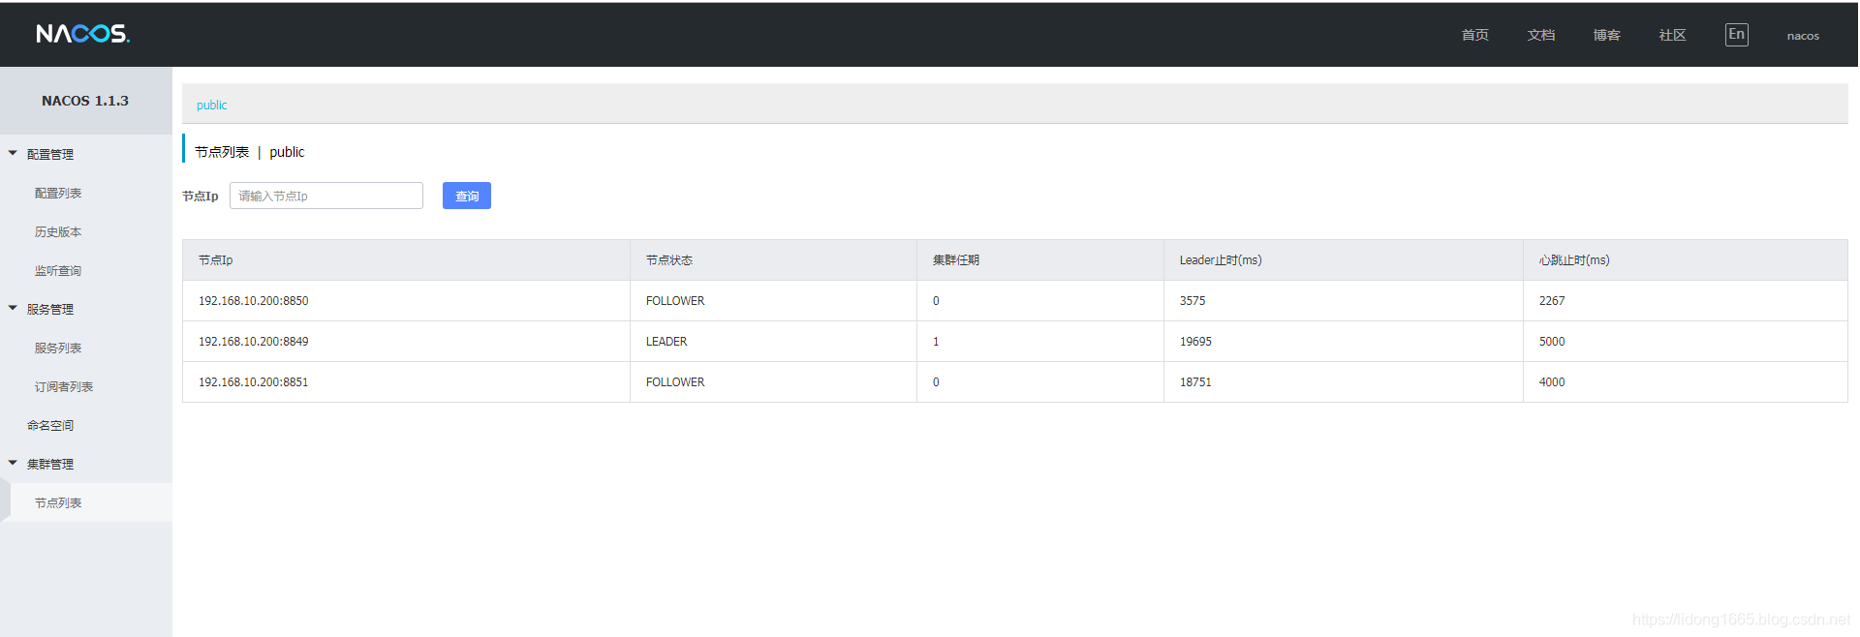
Task: Click cluster term value 1
Action: (936, 342)
